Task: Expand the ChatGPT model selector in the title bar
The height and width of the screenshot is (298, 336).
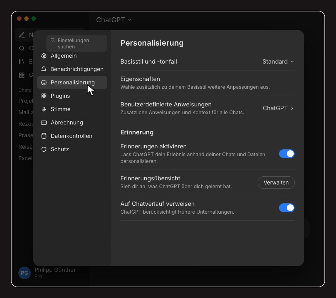Action: (x=114, y=20)
